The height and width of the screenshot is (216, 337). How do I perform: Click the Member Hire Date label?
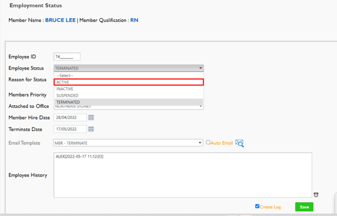point(30,117)
